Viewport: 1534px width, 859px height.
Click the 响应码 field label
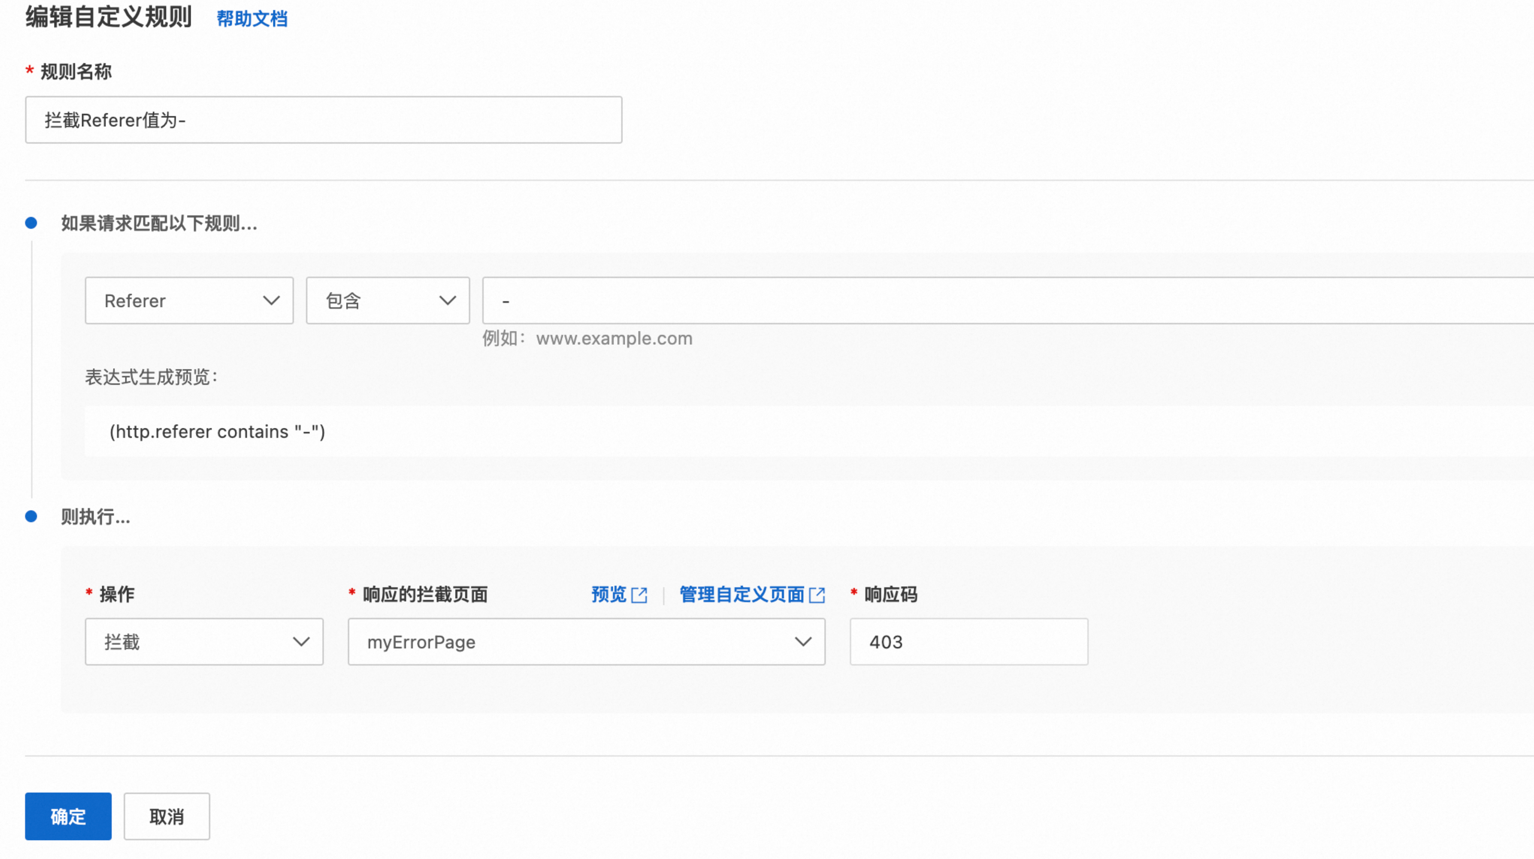click(x=891, y=594)
